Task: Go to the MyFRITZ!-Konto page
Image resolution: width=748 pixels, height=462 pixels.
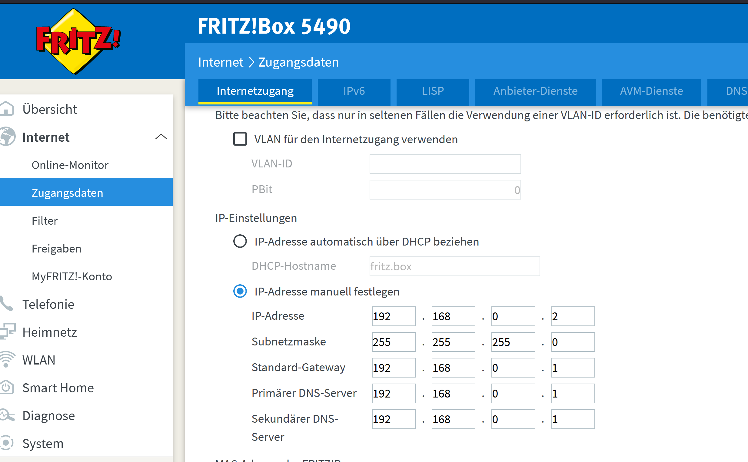Action: pyautogui.click(x=72, y=276)
